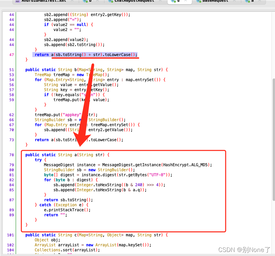Click line number 66 in the gutter

pos(12,120)
